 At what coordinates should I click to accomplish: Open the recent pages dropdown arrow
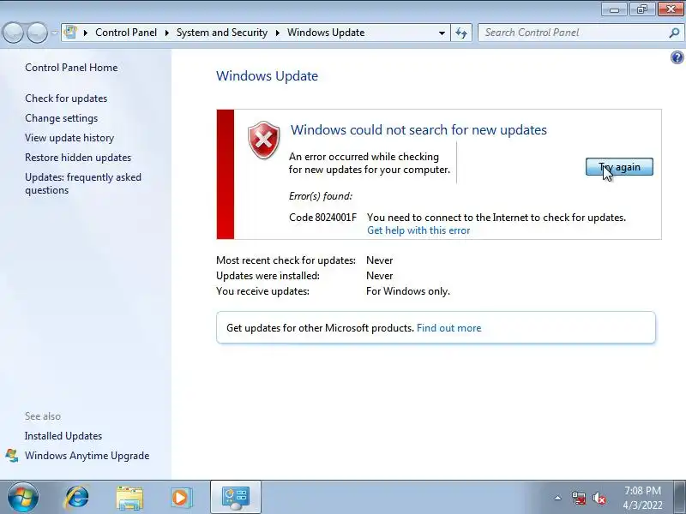pos(54,33)
